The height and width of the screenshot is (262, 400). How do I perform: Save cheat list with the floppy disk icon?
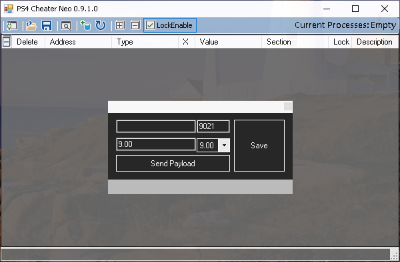(x=47, y=25)
